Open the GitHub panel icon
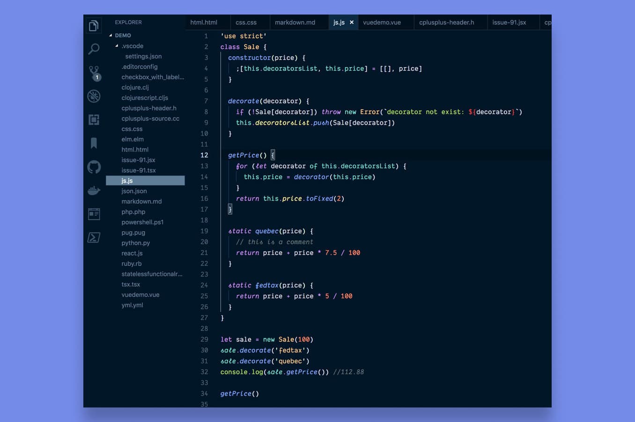This screenshot has height=422, width=635. tap(94, 167)
